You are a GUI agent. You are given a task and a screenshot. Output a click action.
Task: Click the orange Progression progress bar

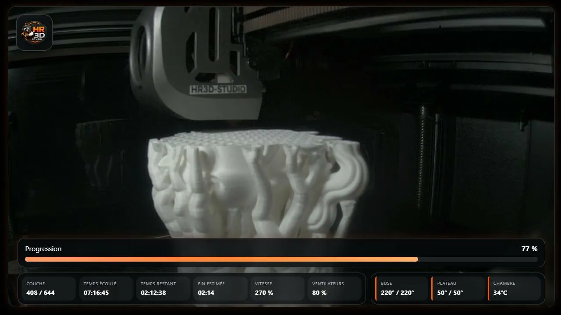tap(281, 259)
